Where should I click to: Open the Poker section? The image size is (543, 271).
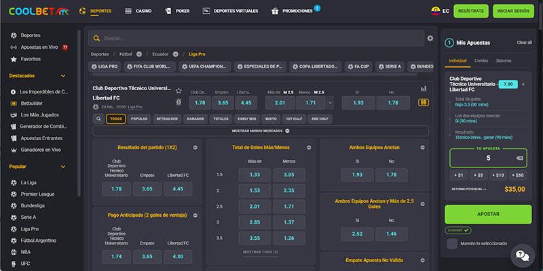[177, 11]
